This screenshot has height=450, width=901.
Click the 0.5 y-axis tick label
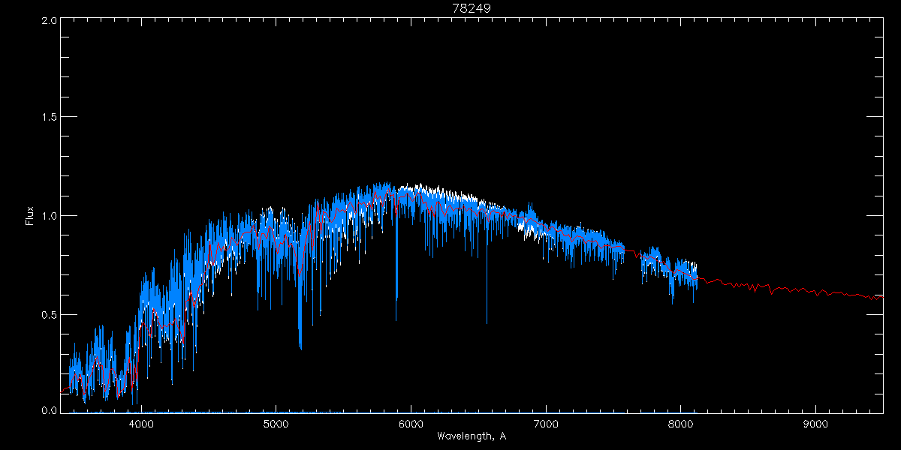pos(48,314)
